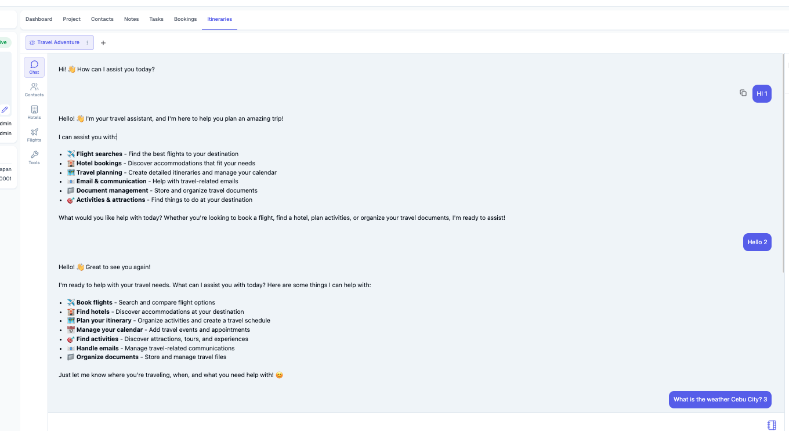This screenshot has width=789, height=431.
Task: Select the Travel Adventure itinerary
Action: coord(58,42)
